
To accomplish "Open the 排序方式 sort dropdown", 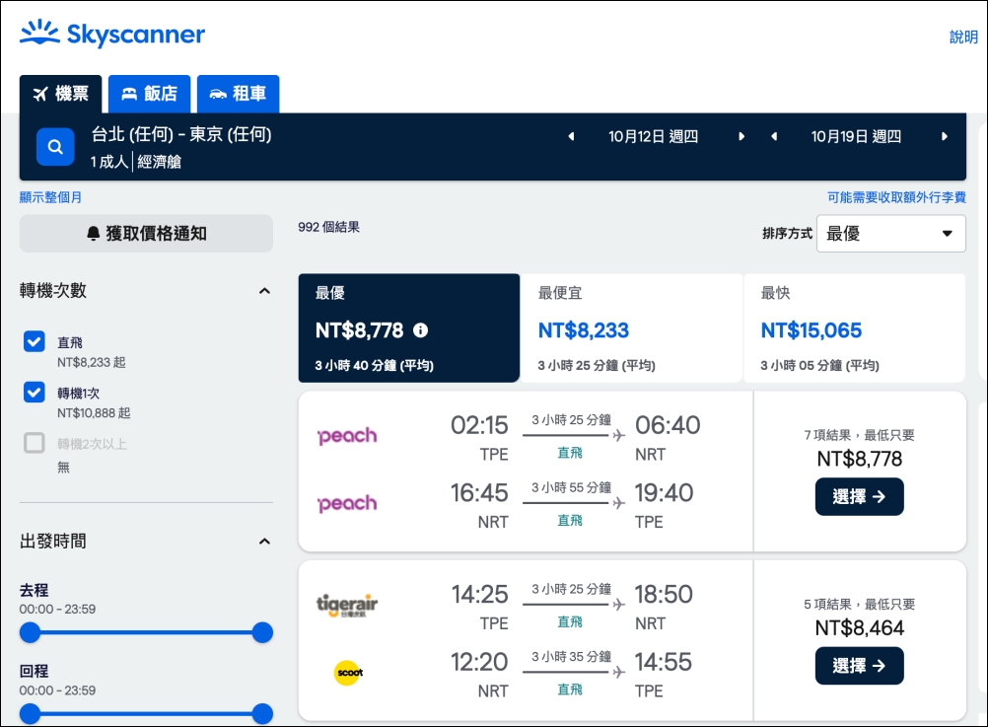I will click(891, 234).
